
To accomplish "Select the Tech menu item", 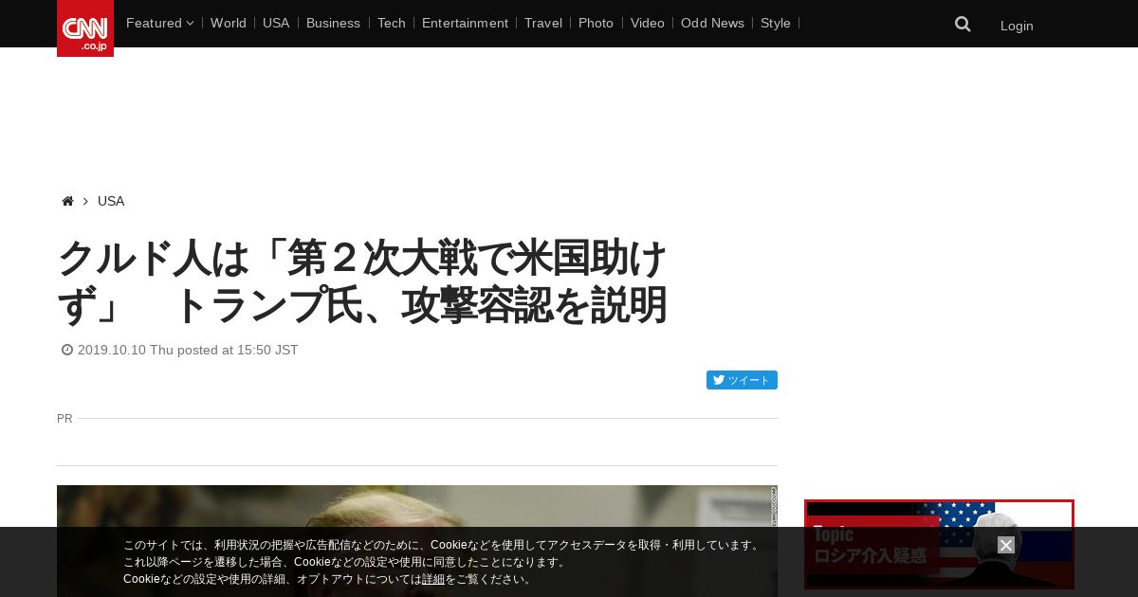I will click(x=392, y=23).
